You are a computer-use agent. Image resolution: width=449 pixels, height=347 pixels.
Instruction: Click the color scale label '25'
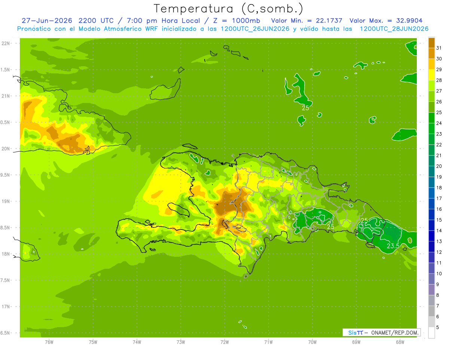(x=439, y=112)
